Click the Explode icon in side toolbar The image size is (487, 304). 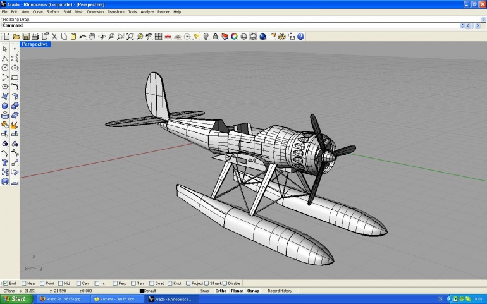click(15, 125)
